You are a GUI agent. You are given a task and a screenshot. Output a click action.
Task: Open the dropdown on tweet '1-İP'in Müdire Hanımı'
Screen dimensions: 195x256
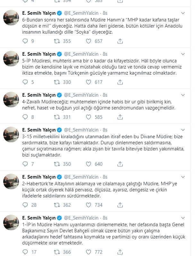click(x=183, y=218)
